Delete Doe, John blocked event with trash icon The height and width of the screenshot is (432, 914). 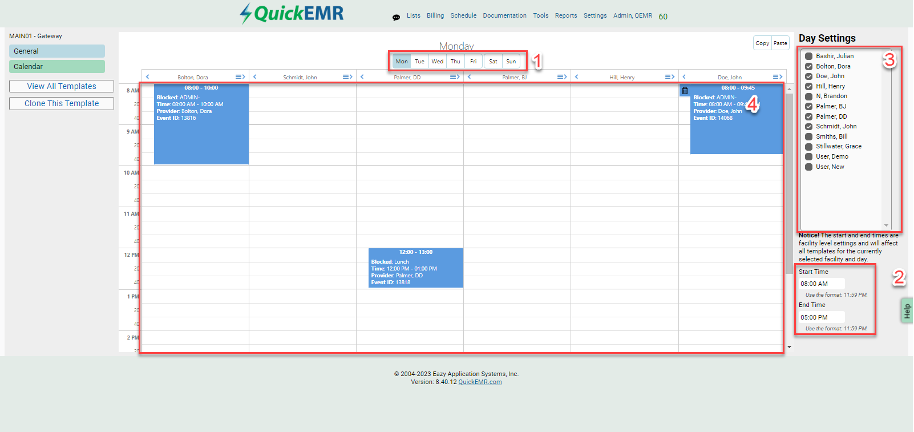[x=685, y=91]
